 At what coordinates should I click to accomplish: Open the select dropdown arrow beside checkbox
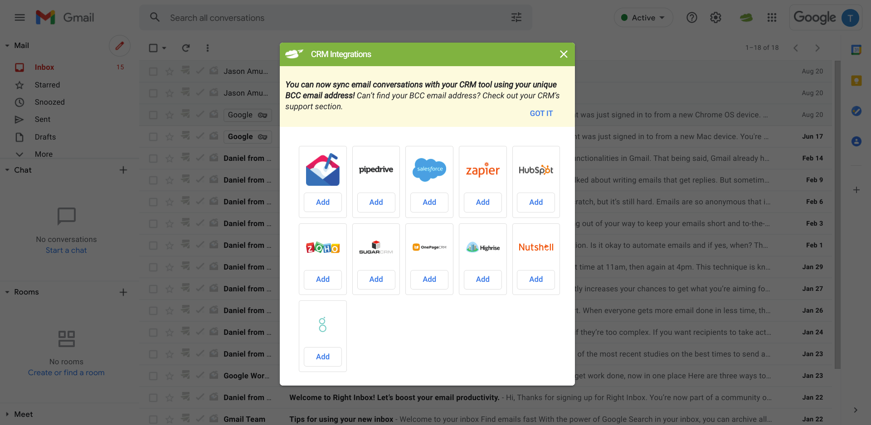coord(164,48)
